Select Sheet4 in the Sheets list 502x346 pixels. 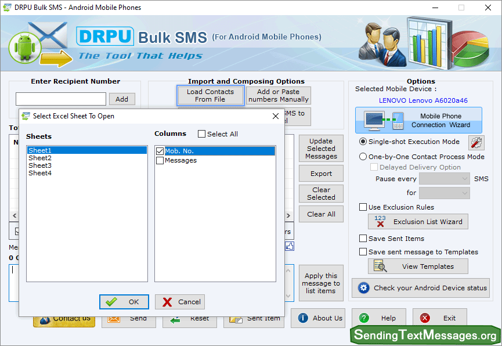(87, 173)
